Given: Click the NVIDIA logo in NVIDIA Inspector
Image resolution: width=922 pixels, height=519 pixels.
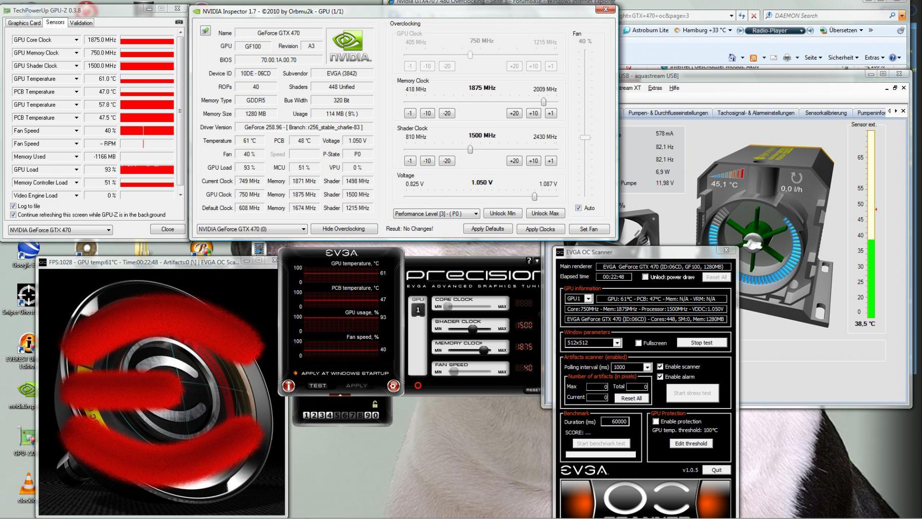Looking at the screenshot, I should tap(350, 46).
